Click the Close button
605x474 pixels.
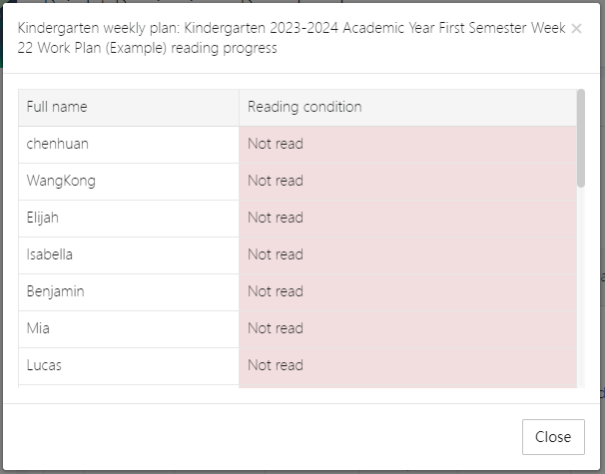(552, 436)
